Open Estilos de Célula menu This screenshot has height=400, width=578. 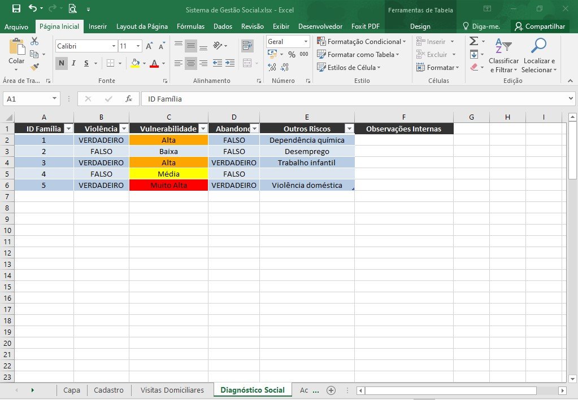(x=349, y=67)
